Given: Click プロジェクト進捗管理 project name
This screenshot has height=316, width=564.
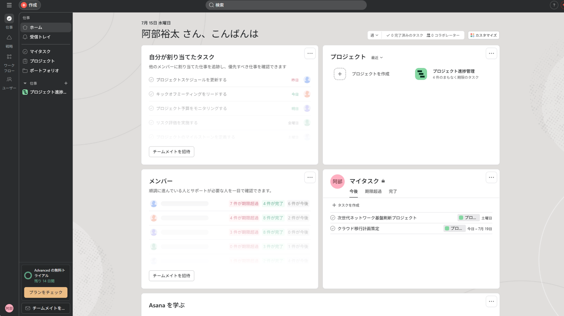Looking at the screenshot, I should coord(454,71).
